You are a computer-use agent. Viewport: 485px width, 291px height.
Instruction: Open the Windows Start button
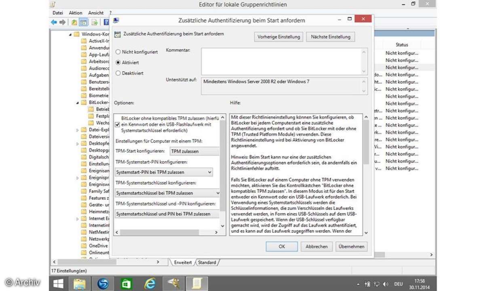pos(59,284)
